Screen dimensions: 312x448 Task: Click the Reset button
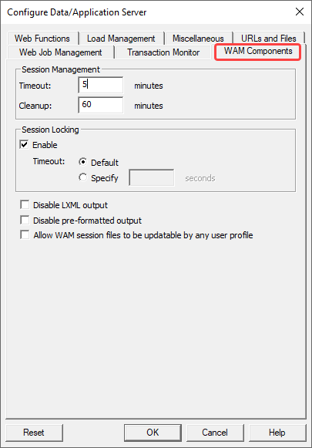(x=34, y=433)
